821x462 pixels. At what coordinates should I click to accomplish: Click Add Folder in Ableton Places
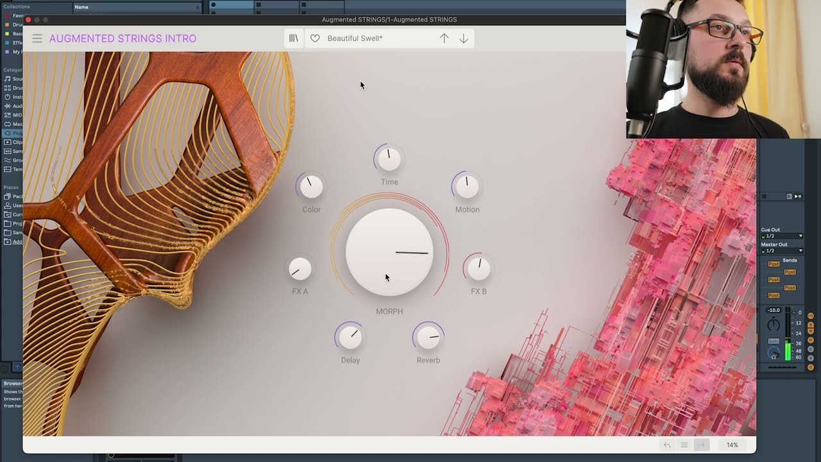(x=13, y=242)
